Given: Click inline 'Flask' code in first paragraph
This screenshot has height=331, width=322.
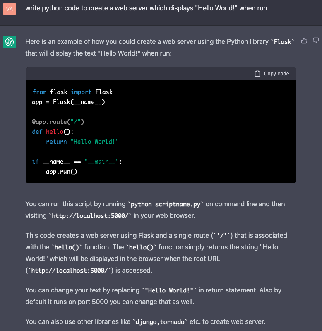Looking at the screenshot, I should pyautogui.click(x=282, y=42).
